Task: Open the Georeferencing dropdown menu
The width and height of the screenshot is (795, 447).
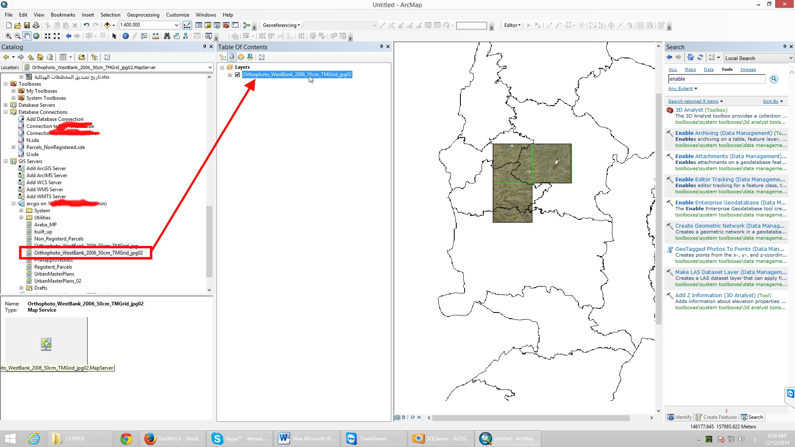Action: click(281, 25)
